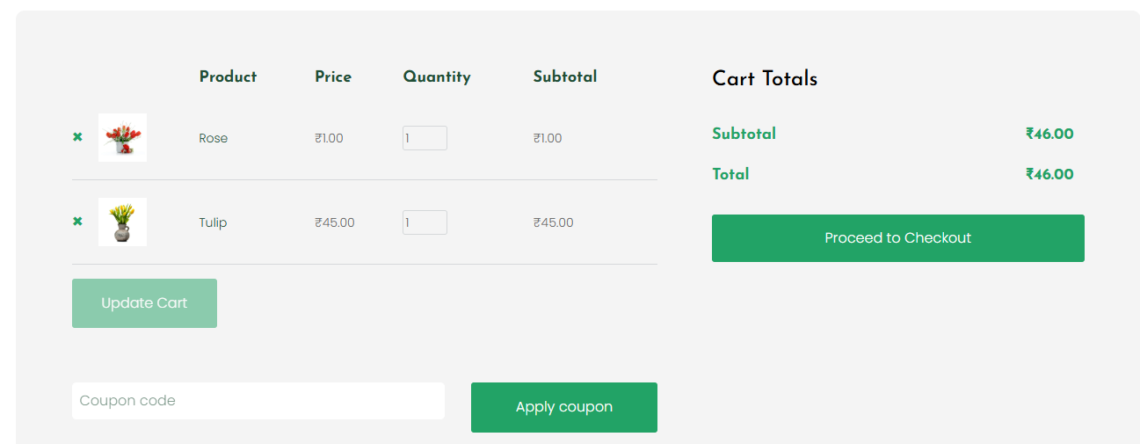This screenshot has width=1140, height=444.
Task: Focus the Tulip quantity field
Action: [425, 222]
